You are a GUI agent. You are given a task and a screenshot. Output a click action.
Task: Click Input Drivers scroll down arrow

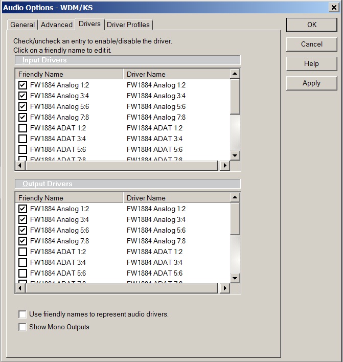[235, 155]
